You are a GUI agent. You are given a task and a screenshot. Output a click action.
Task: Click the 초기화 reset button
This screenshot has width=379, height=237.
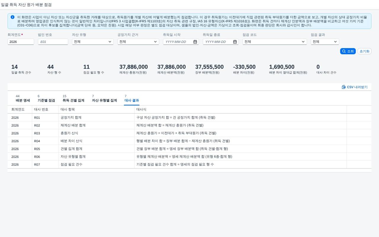364,51
